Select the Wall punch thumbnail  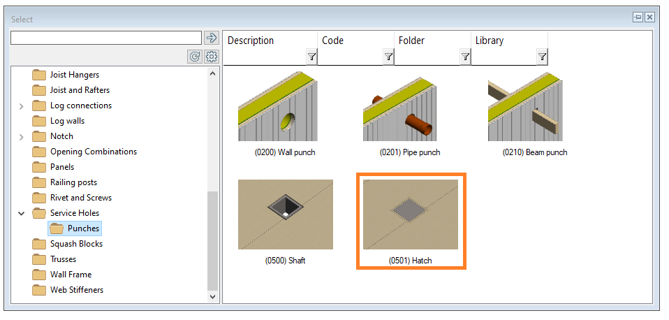[278, 106]
